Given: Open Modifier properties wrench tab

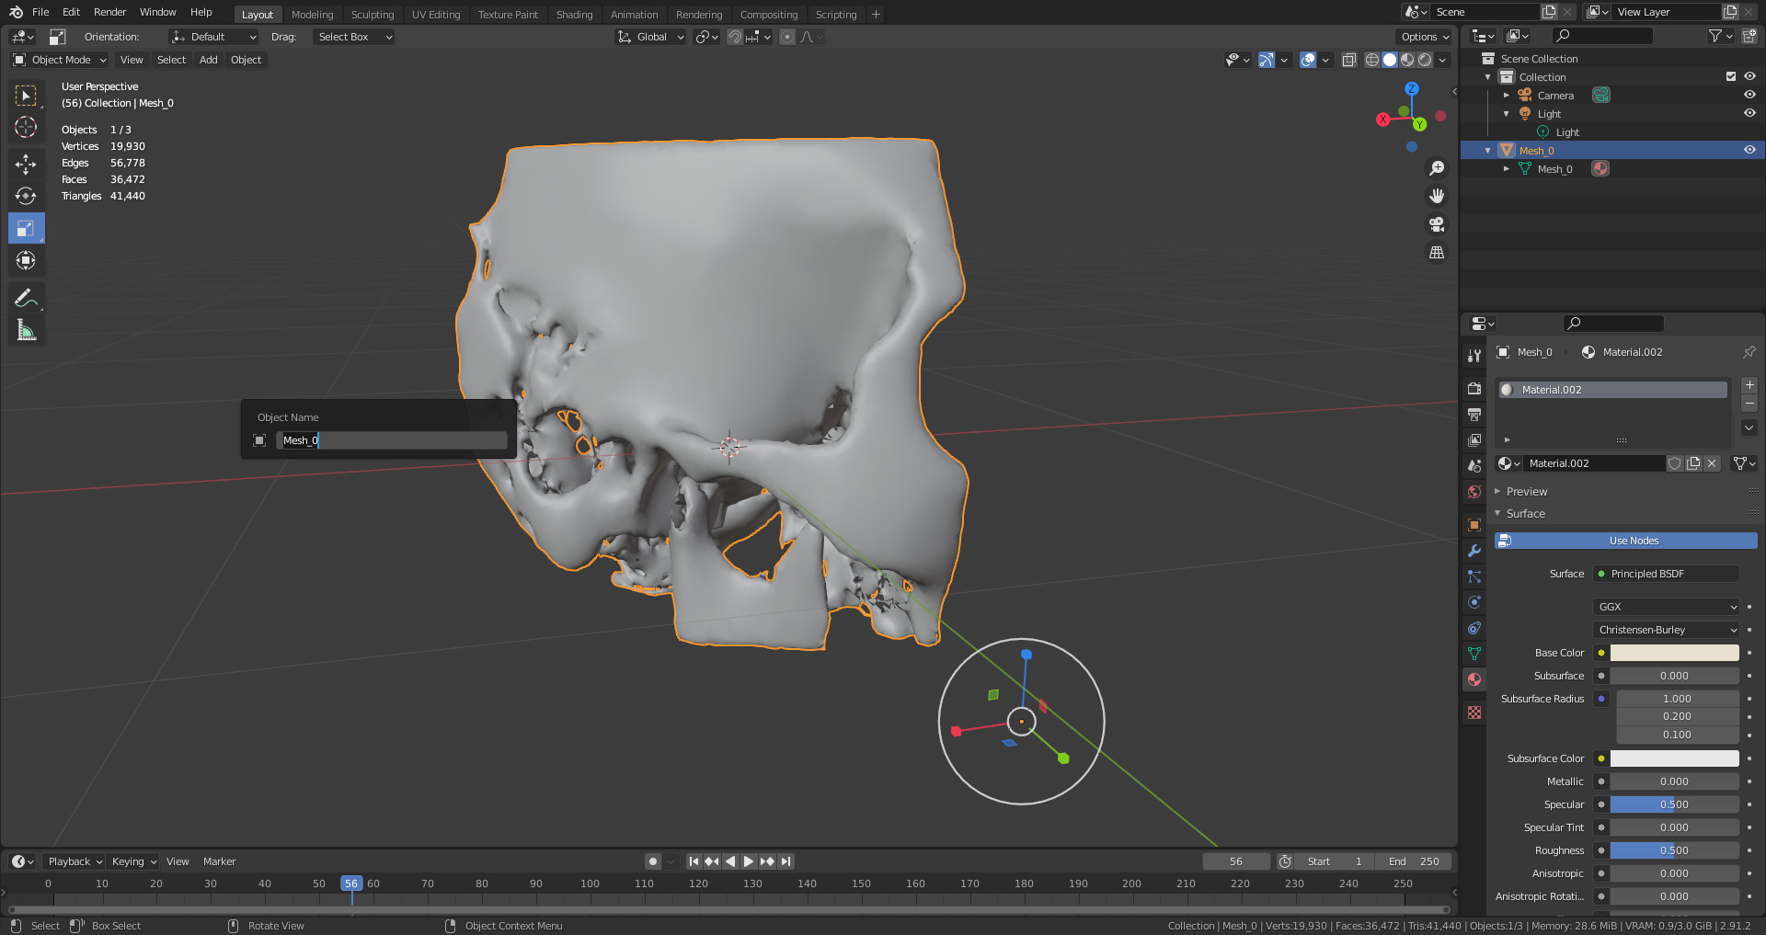Looking at the screenshot, I should click(x=1474, y=551).
